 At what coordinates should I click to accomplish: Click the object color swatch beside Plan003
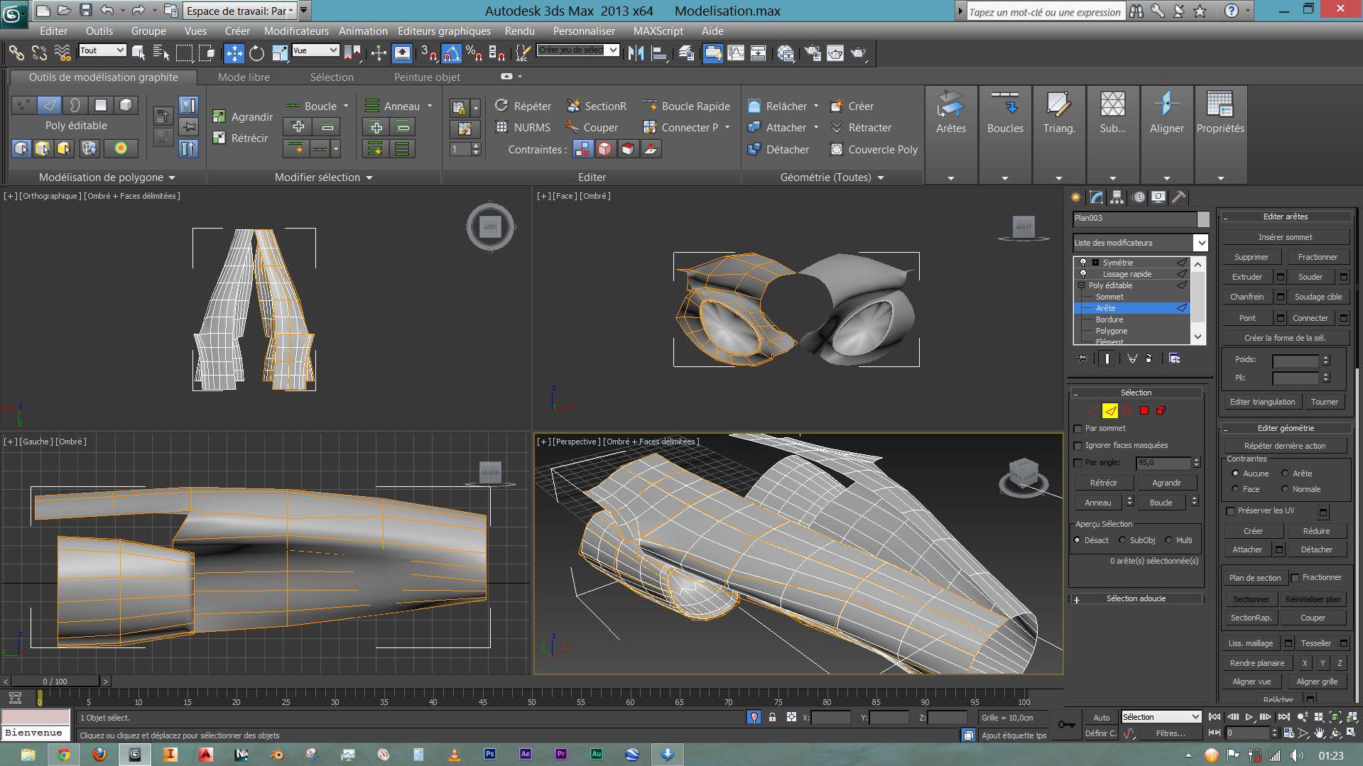[1202, 219]
